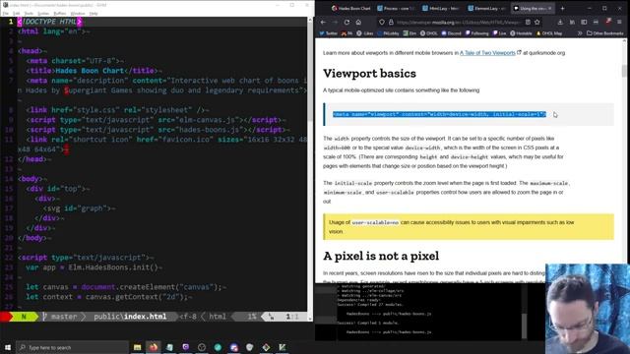Click the 'A pixel is not a pixel' heading
The height and width of the screenshot is (354, 630).
point(381,256)
